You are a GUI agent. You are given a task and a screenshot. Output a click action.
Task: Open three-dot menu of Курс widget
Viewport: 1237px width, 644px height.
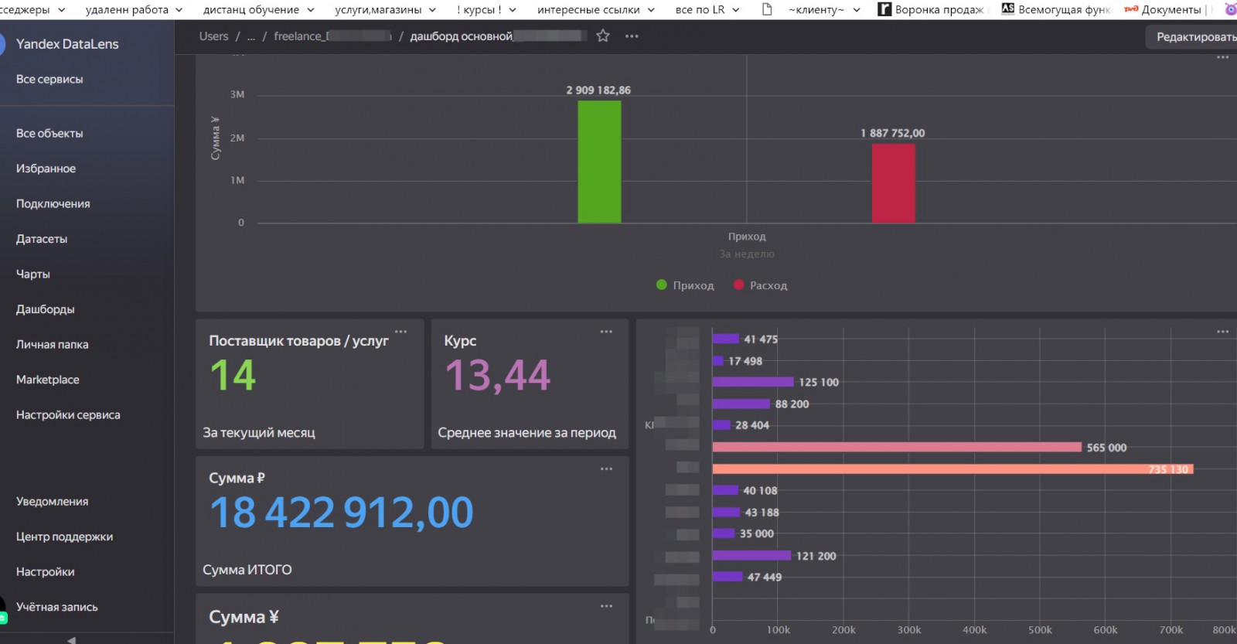click(606, 332)
